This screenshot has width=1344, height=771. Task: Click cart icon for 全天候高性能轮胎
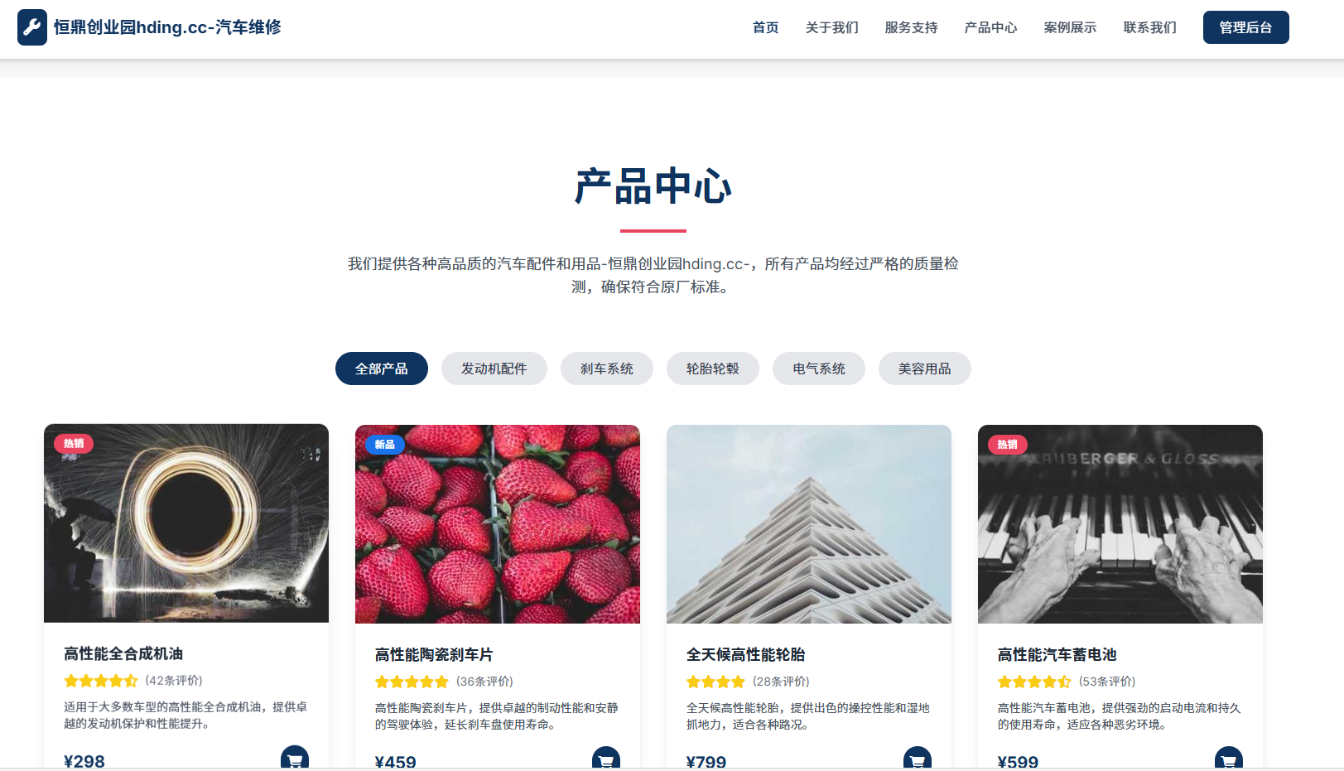[x=918, y=759]
